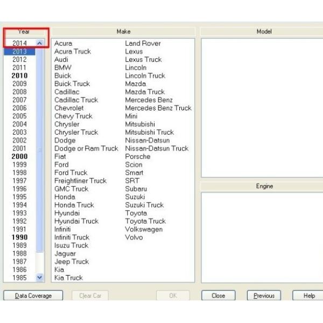The width and height of the screenshot is (323, 323).
Task: Choose year 2010 from the list
Action: [x=19, y=76]
